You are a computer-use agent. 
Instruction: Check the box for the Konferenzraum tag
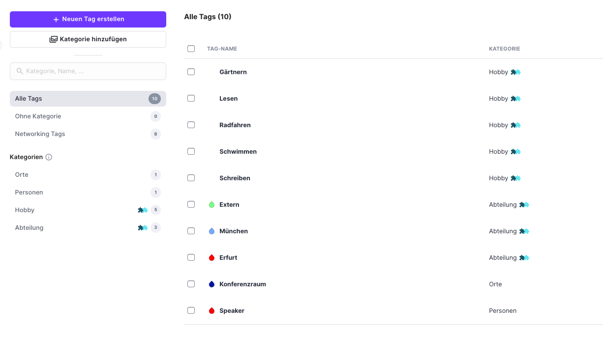click(x=191, y=284)
